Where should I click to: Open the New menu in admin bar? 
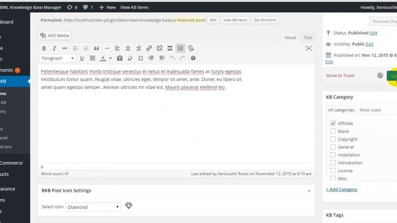107,7
